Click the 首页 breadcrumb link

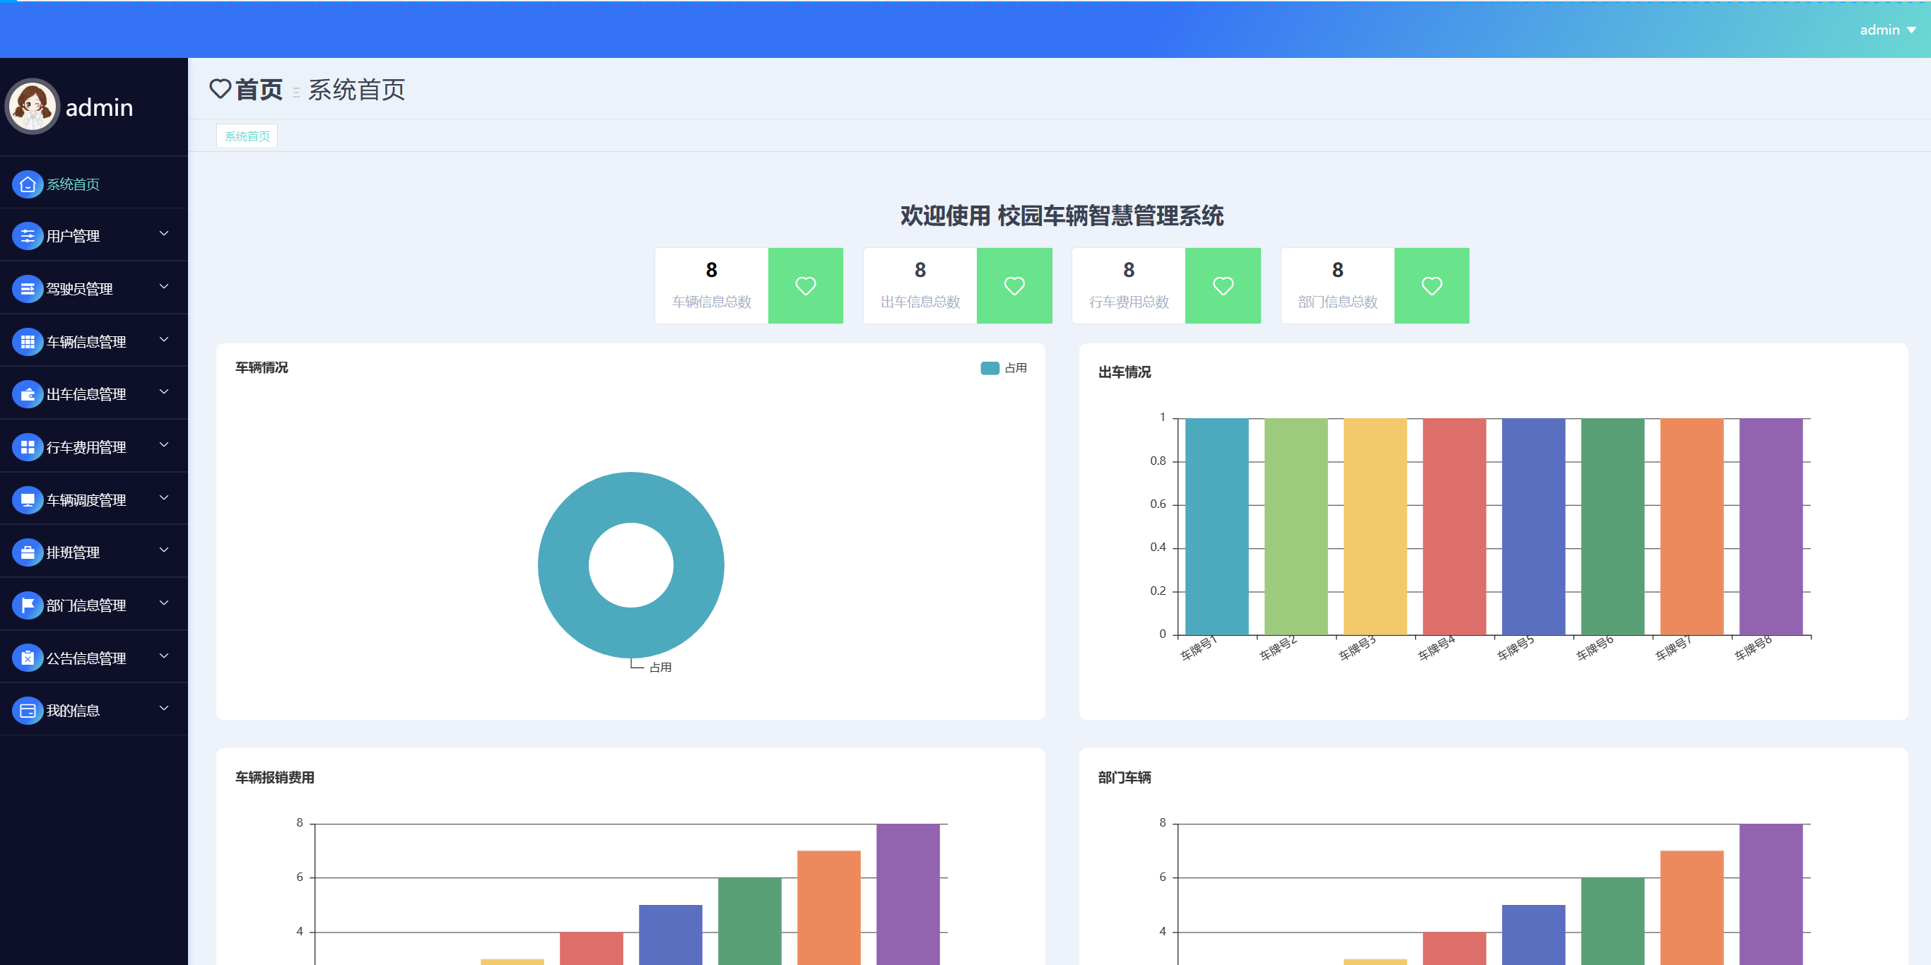[259, 90]
